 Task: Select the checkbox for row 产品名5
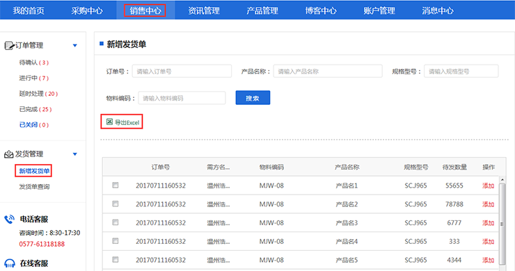116,259
